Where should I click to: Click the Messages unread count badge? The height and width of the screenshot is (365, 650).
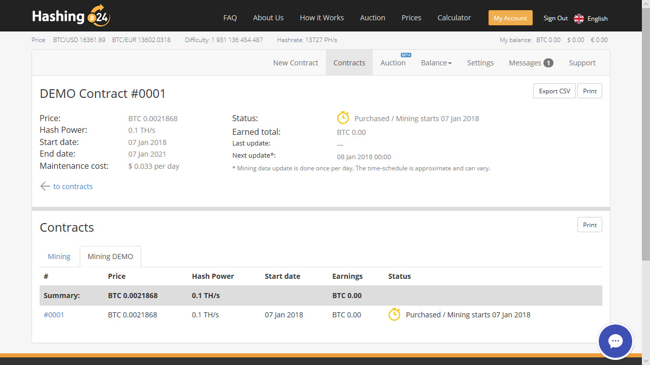(548, 63)
